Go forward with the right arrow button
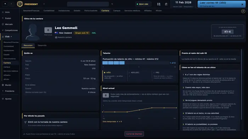Viewport: 248px width, 139px height. (x=11, y=4)
